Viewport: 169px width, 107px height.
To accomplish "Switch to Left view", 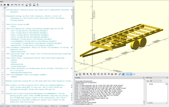I will pos(109,74).
